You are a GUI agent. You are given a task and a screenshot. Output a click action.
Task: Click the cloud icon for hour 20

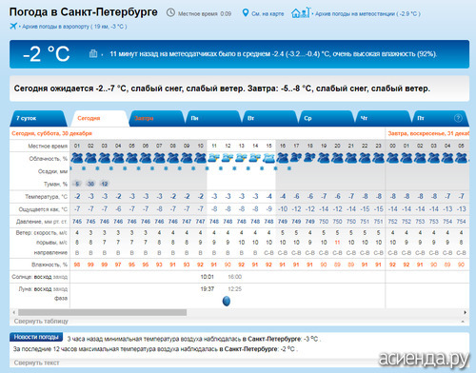pos(337,158)
